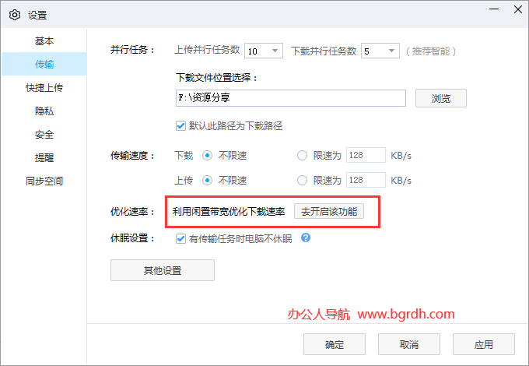Select 不限速 radio for 下载
This screenshot has height=366, width=529.
[207, 156]
